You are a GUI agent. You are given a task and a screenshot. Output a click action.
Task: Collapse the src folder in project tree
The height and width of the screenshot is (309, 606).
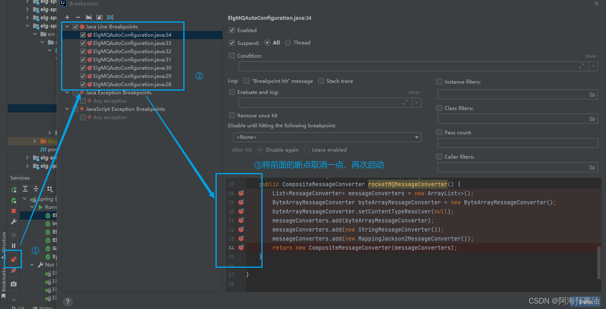click(x=36, y=34)
